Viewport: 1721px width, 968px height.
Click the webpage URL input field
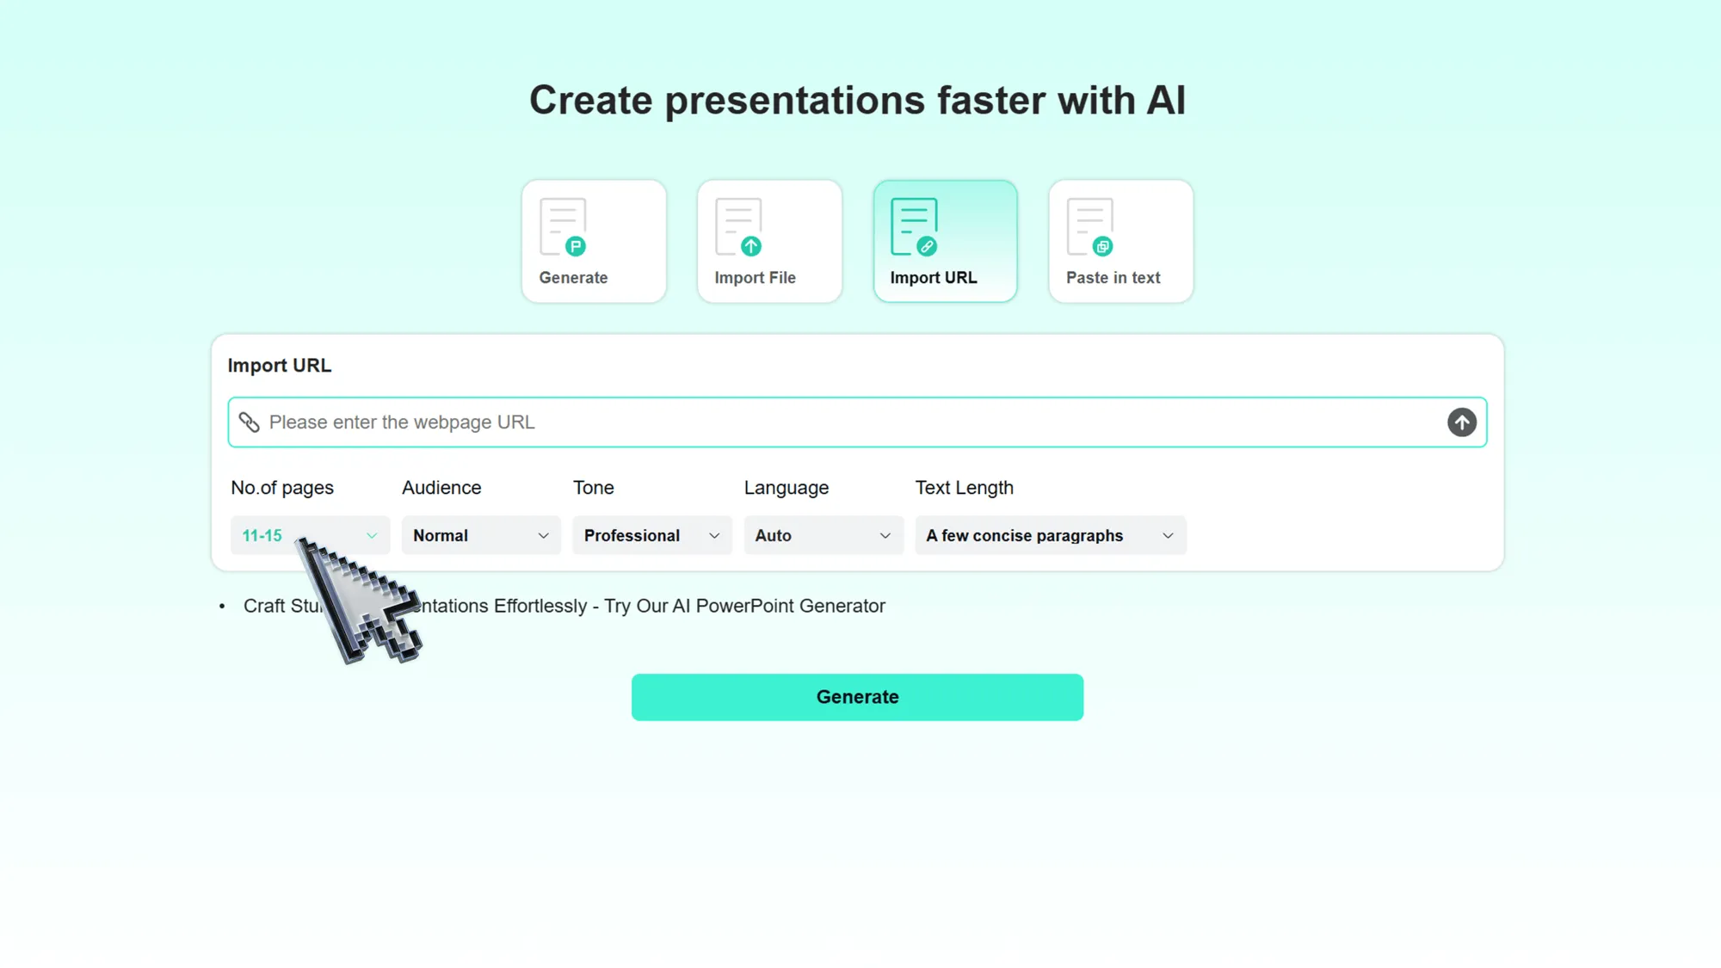(x=774, y=422)
